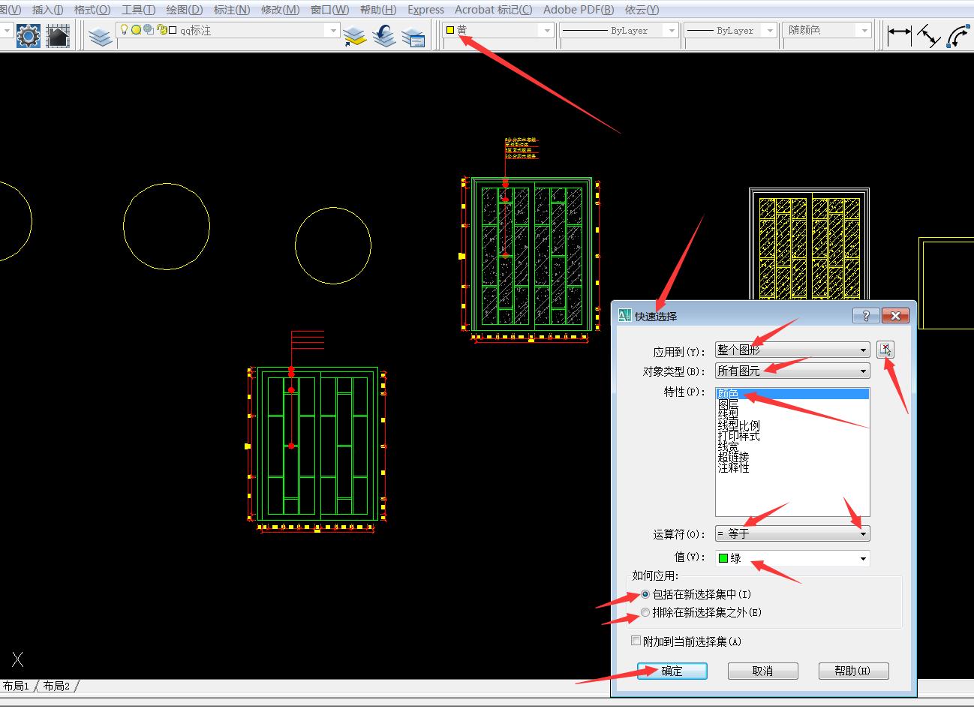Switch to the 布局2 tab

pyautogui.click(x=56, y=686)
